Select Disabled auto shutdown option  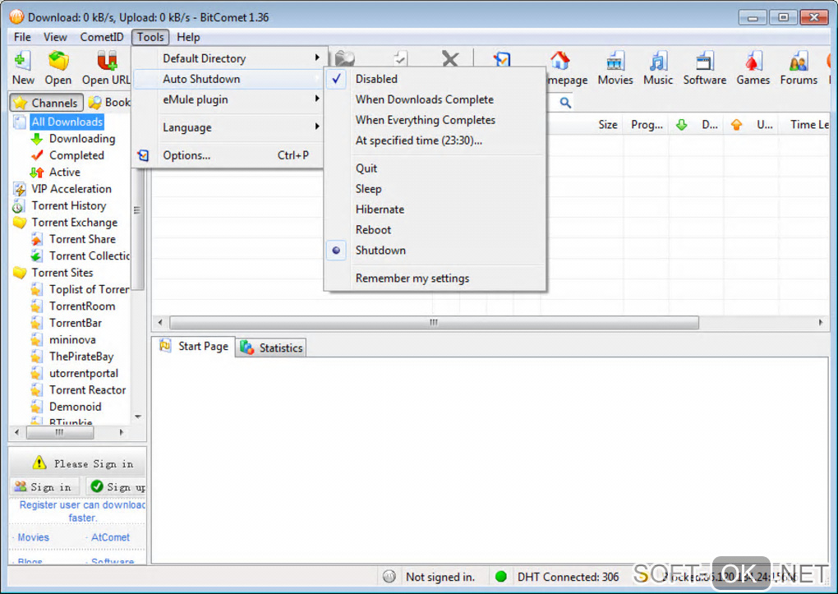tap(435, 79)
